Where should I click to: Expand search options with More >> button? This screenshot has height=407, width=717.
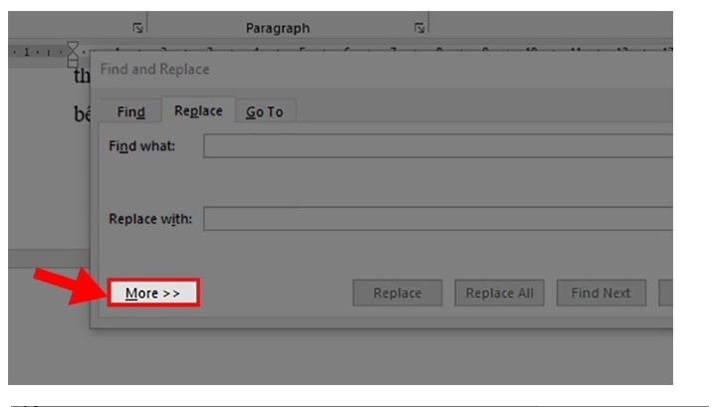point(152,294)
